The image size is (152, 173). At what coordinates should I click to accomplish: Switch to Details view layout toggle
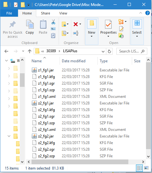139,168
